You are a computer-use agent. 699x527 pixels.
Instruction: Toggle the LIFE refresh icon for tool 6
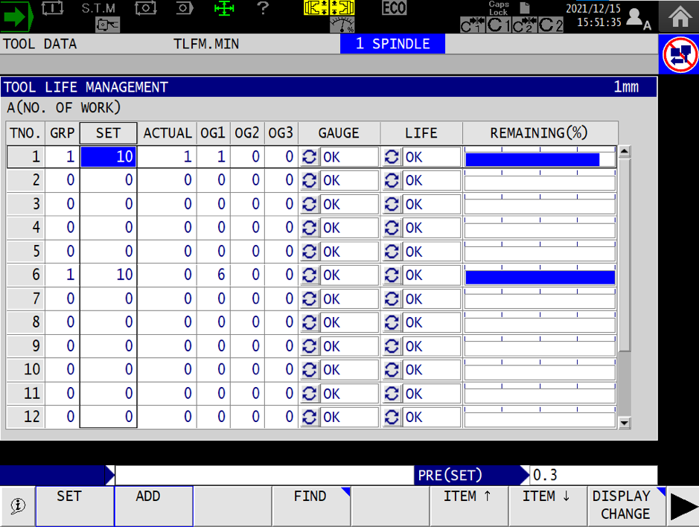392,275
